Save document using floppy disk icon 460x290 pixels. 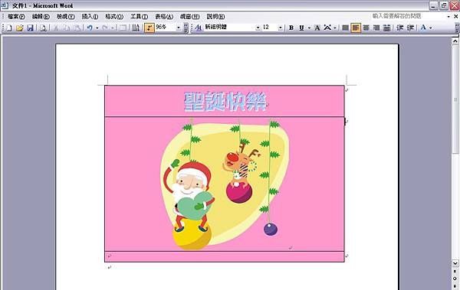[30, 28]
